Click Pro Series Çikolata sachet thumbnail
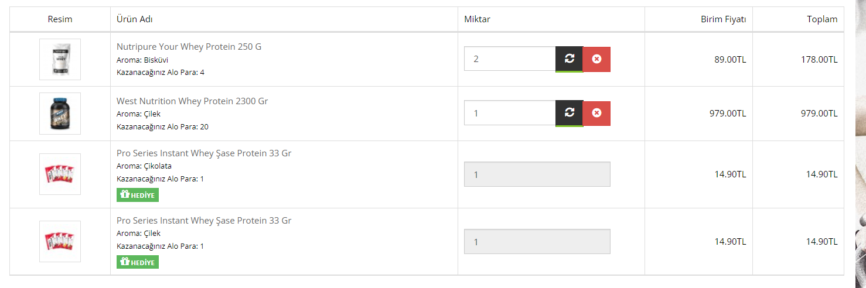Image resolution: width=866 pixels, height=288 pixels. pos(60,174)
